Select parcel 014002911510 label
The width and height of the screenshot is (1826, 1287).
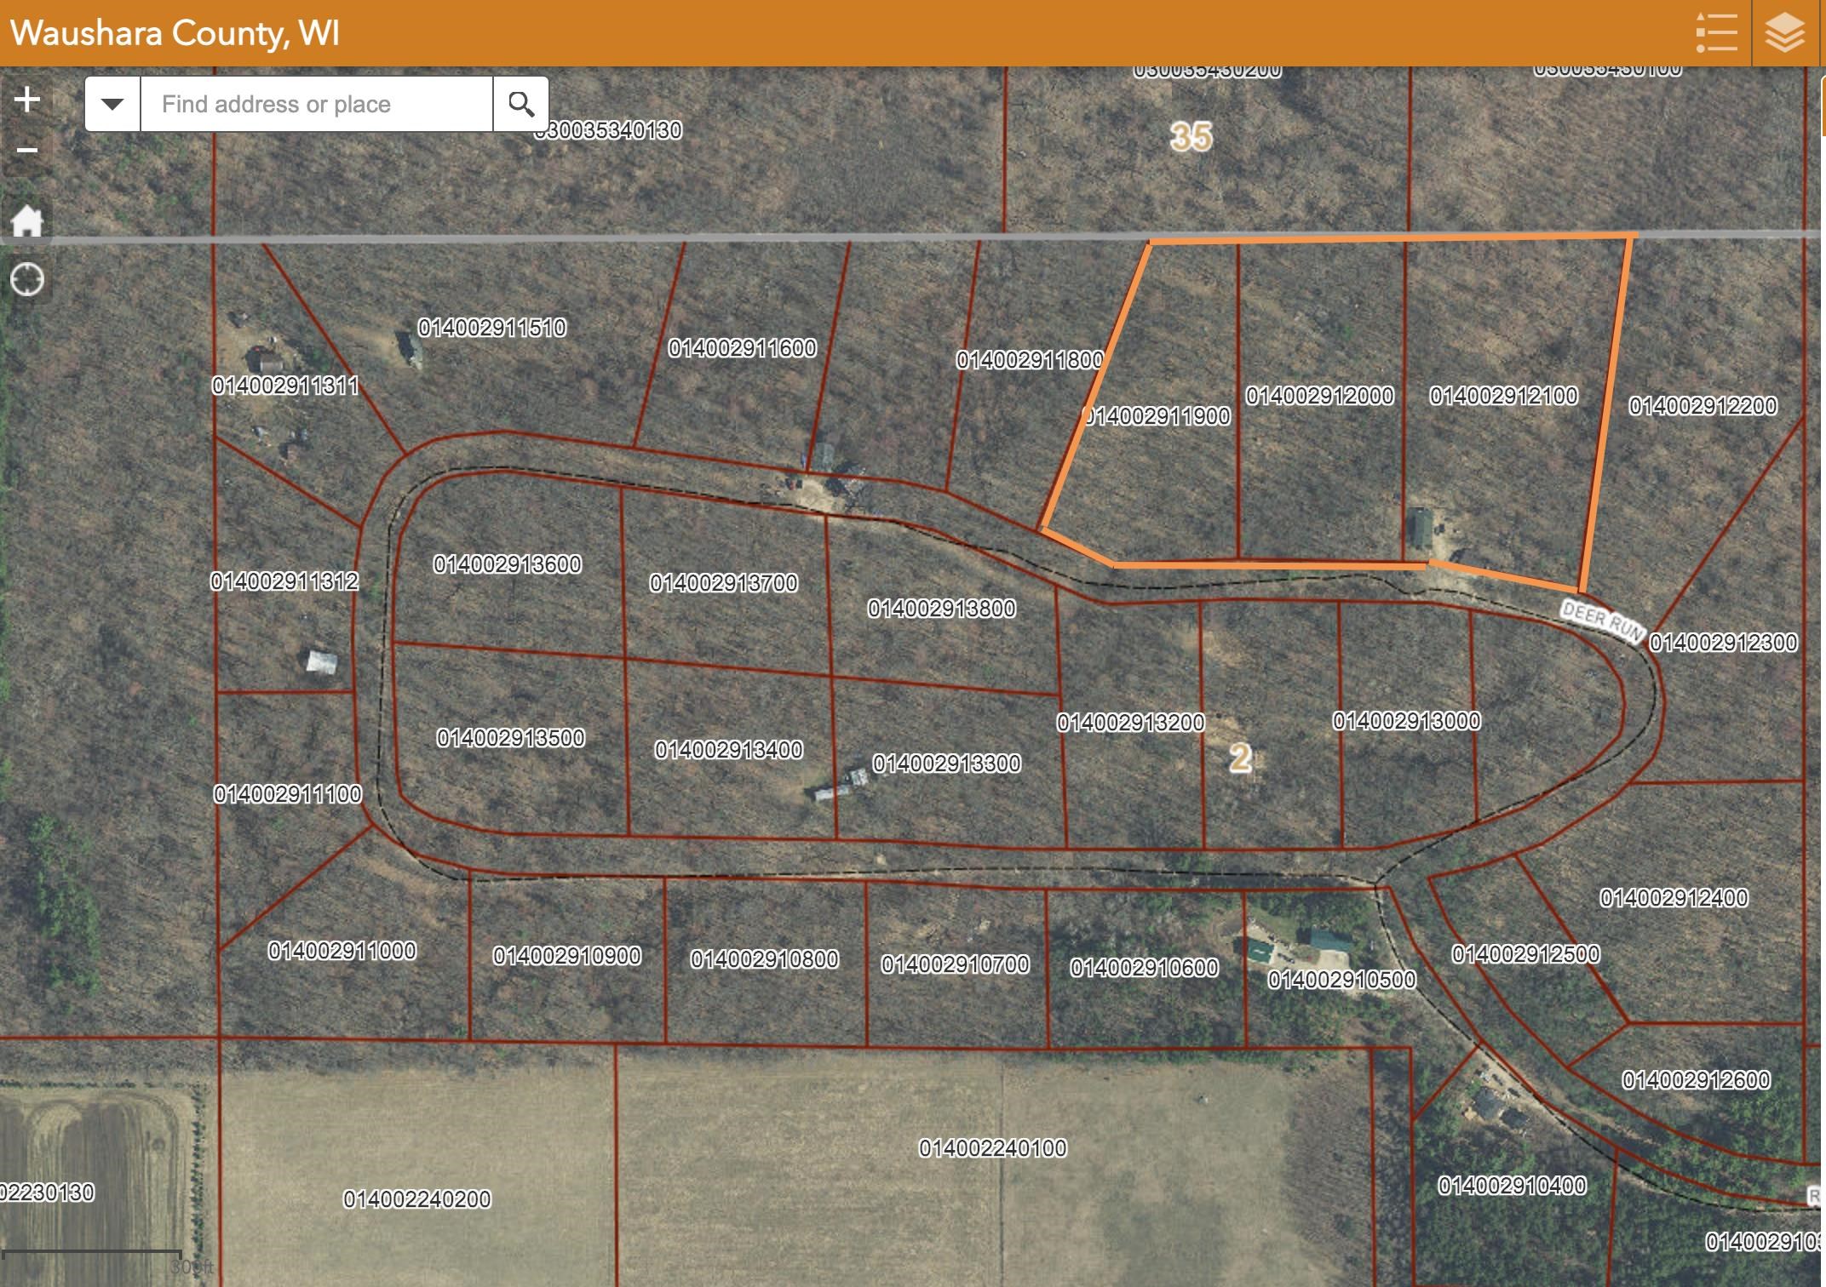pos(491,328)
